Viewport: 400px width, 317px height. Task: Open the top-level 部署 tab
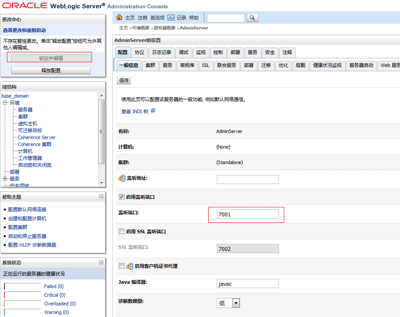click(x=235, y=53)
